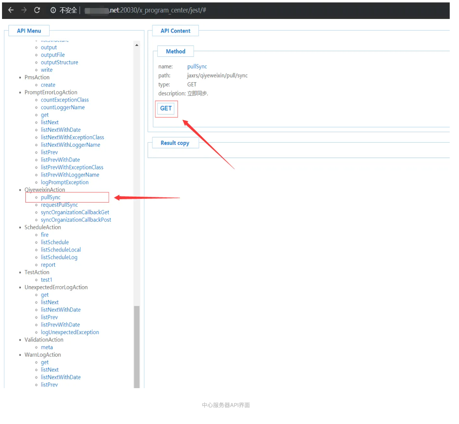Open logPromptException method link
Viewport: 459px width, 424px height.
65,182
